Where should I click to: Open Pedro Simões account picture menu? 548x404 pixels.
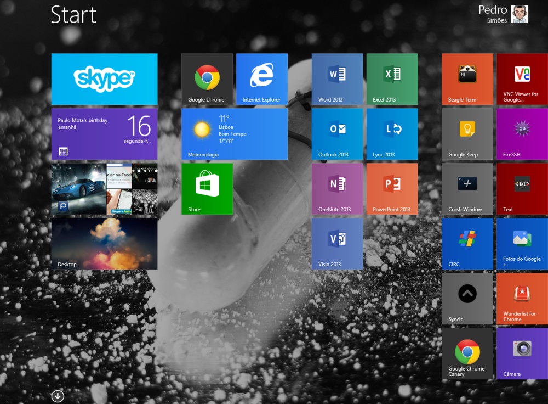click(520, 14)
